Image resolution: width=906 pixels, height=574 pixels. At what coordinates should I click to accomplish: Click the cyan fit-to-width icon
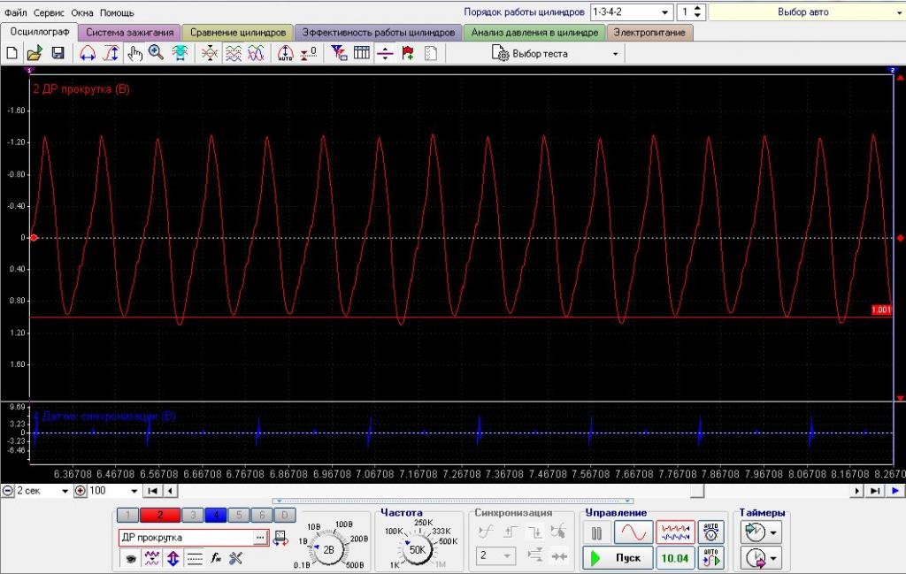tap(180, 54)
